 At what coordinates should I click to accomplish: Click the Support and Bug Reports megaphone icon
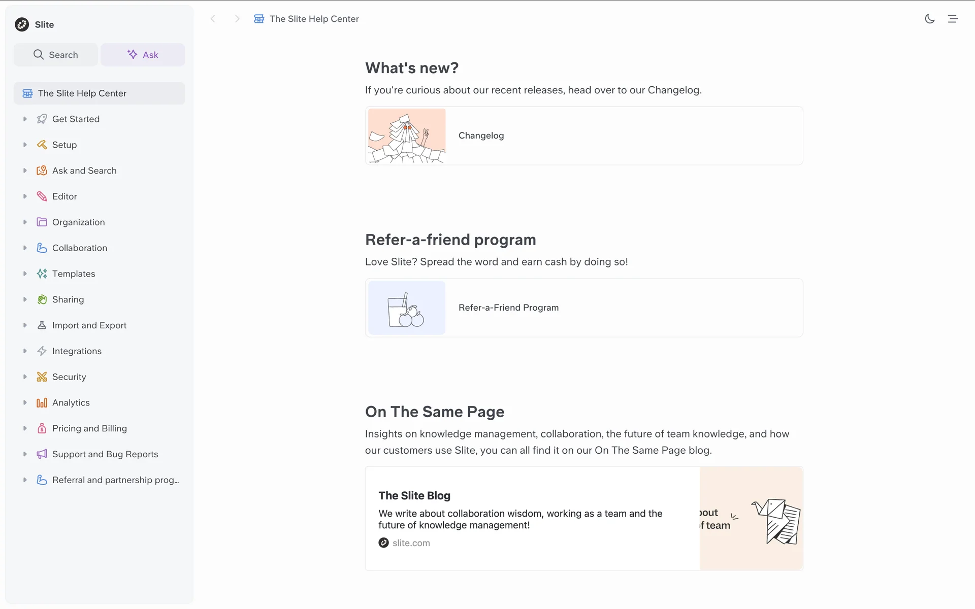tap(42, 454)
